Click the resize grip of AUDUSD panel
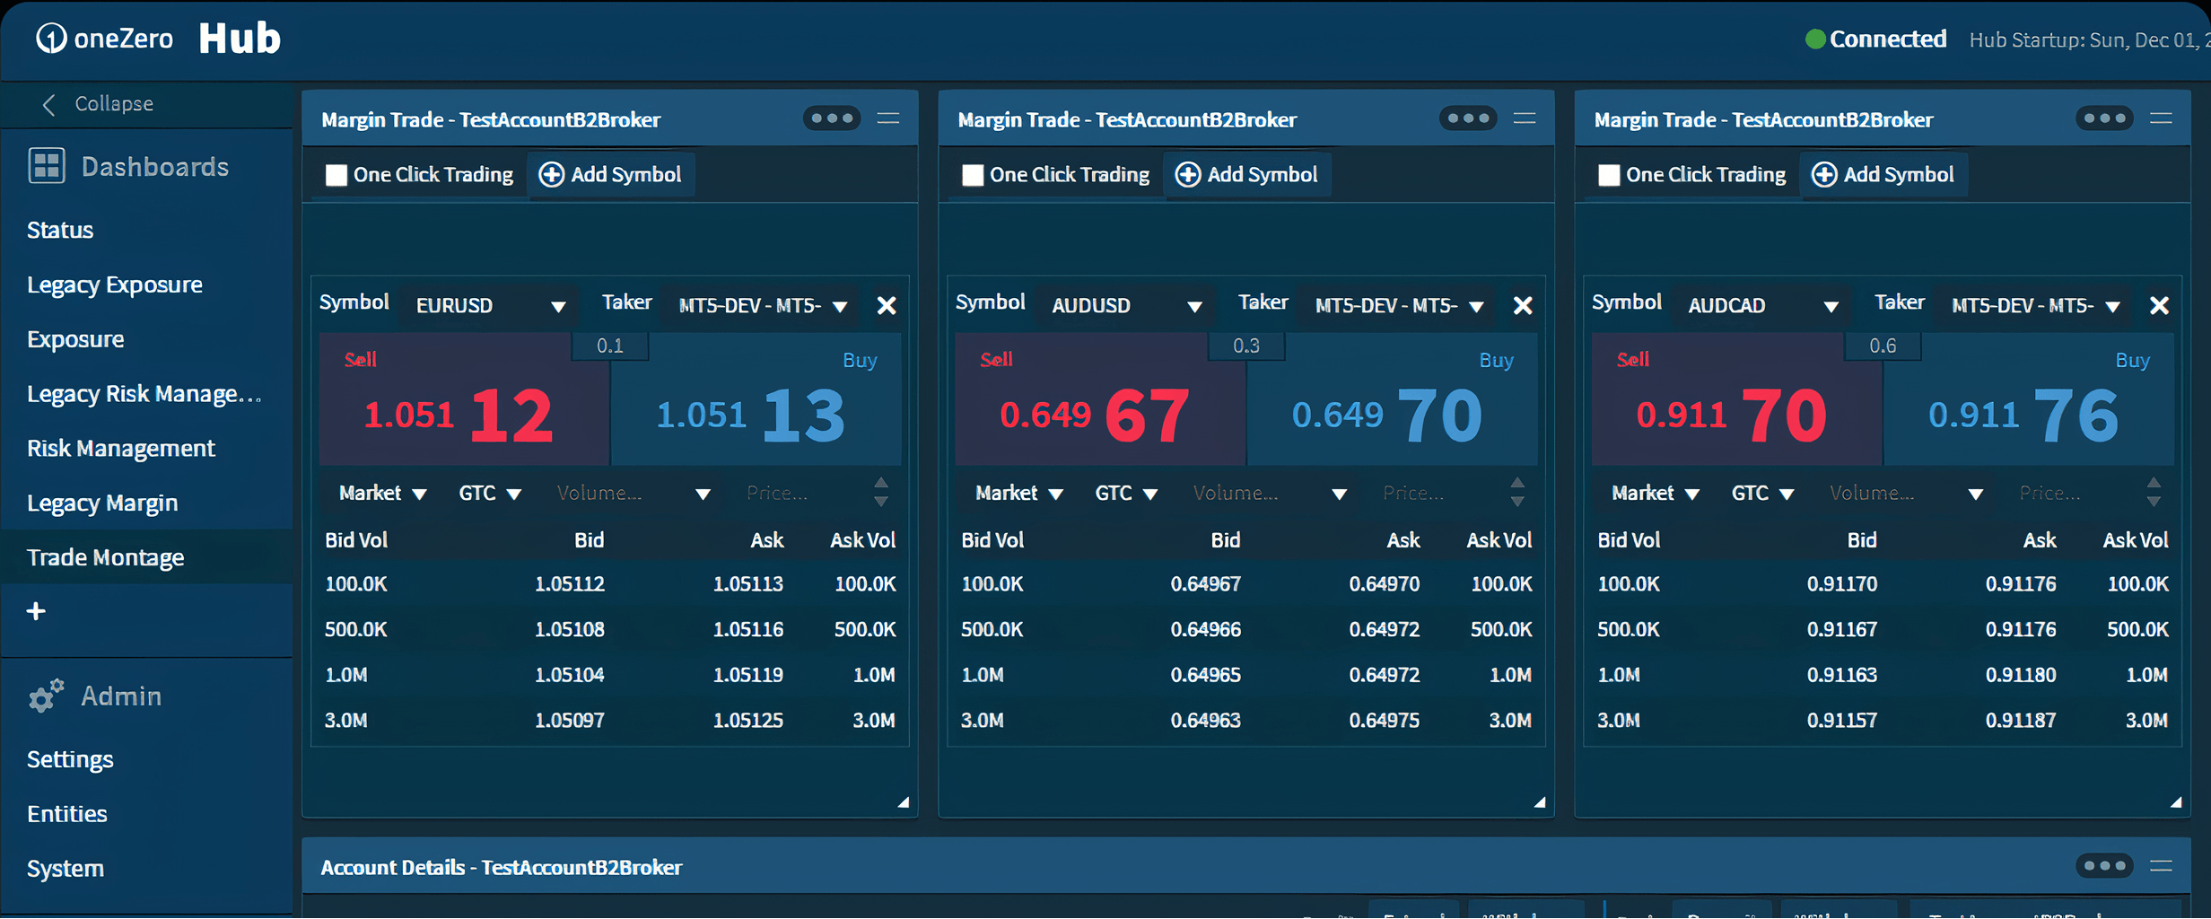 1540,802
